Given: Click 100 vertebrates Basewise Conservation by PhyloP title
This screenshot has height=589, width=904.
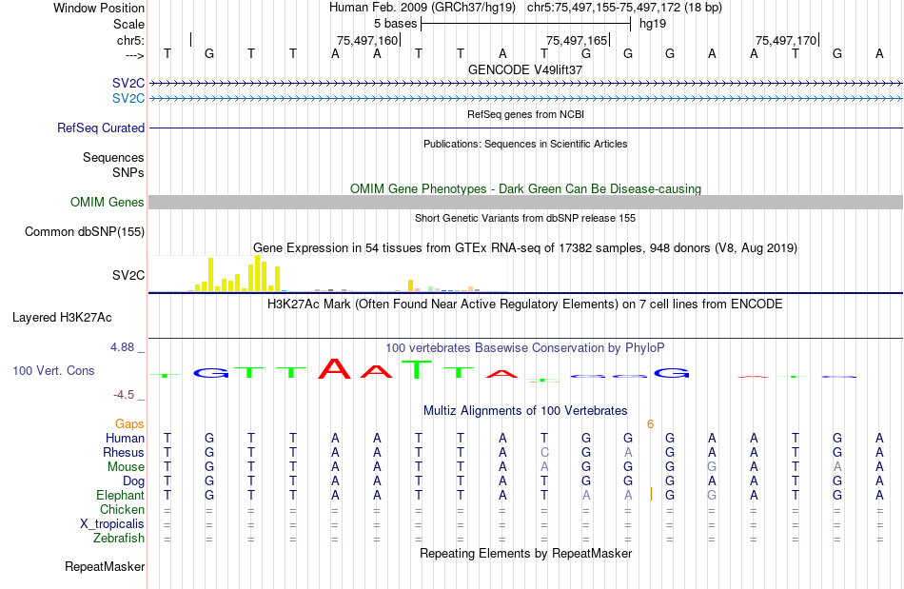Looking at the screenshot, I should click(525, 347).
